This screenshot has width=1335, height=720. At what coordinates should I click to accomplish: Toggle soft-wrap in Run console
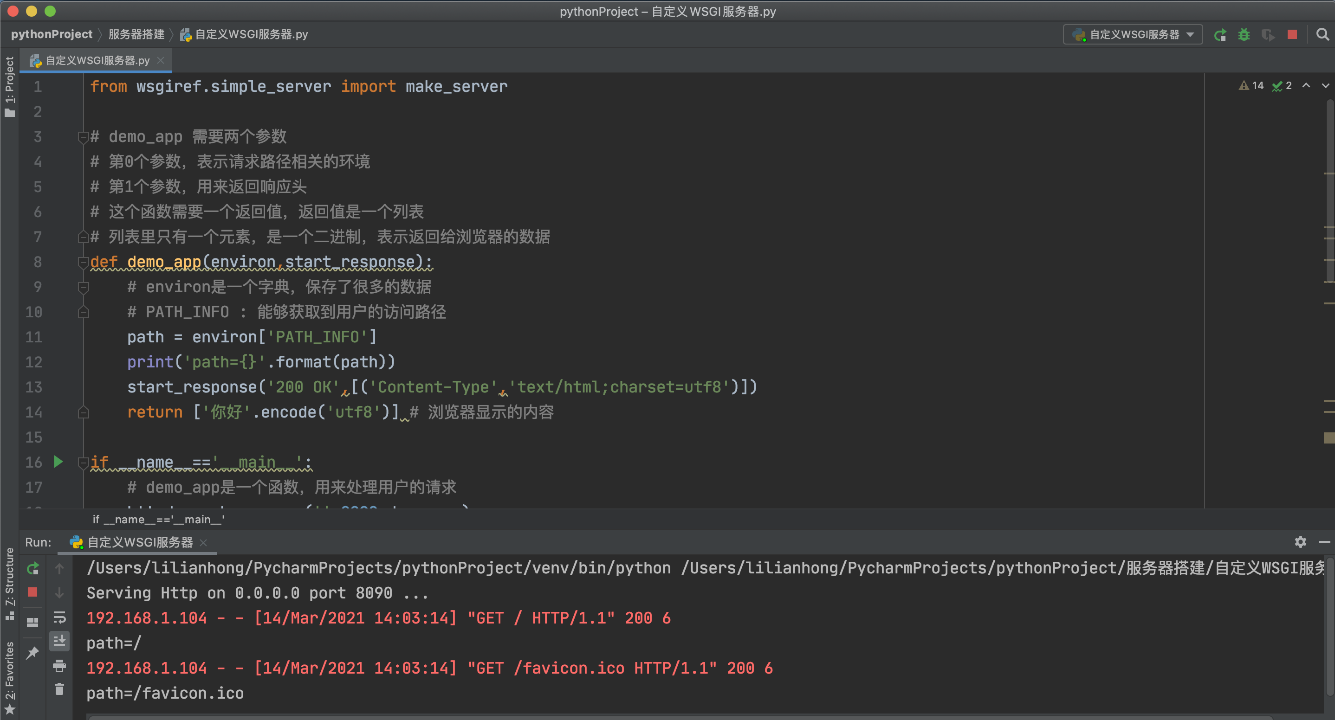tap(59, 617)
